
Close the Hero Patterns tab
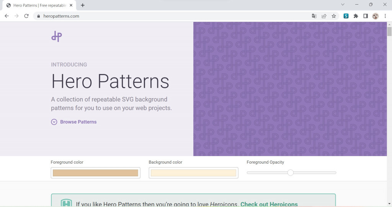point(71,5)
